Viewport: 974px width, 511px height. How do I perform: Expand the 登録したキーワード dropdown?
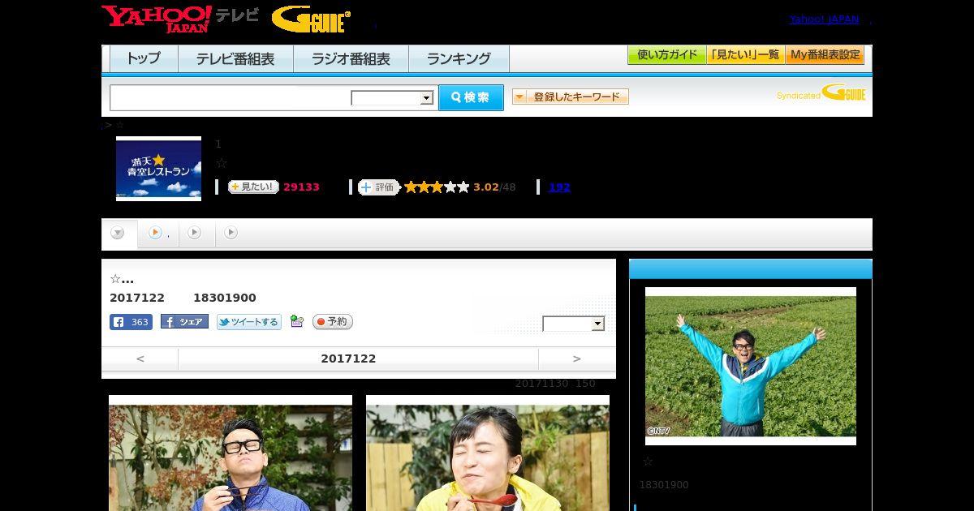pos(571,97)
